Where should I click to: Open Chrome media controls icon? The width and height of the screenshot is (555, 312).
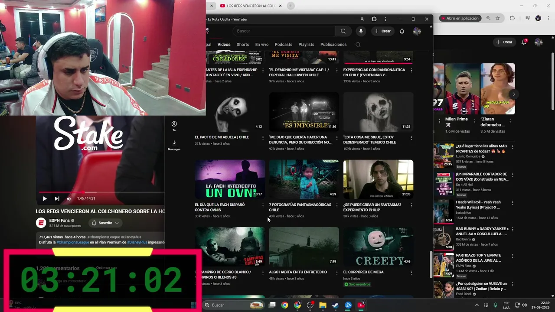(x=528, y=18)
